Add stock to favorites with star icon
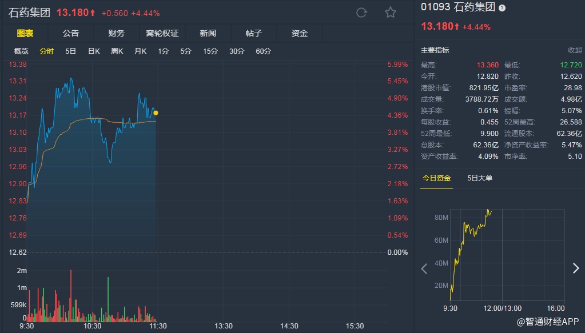 pyautogui.click(x=391, y=13)
